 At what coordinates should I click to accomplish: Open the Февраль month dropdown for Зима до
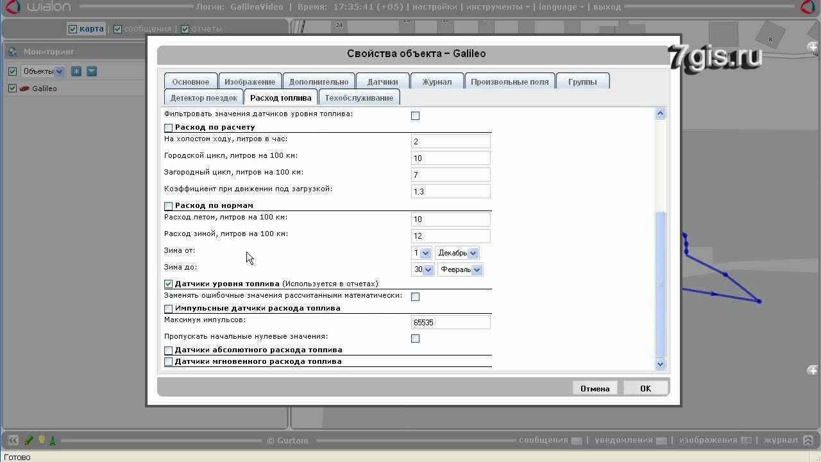[460, 269]
